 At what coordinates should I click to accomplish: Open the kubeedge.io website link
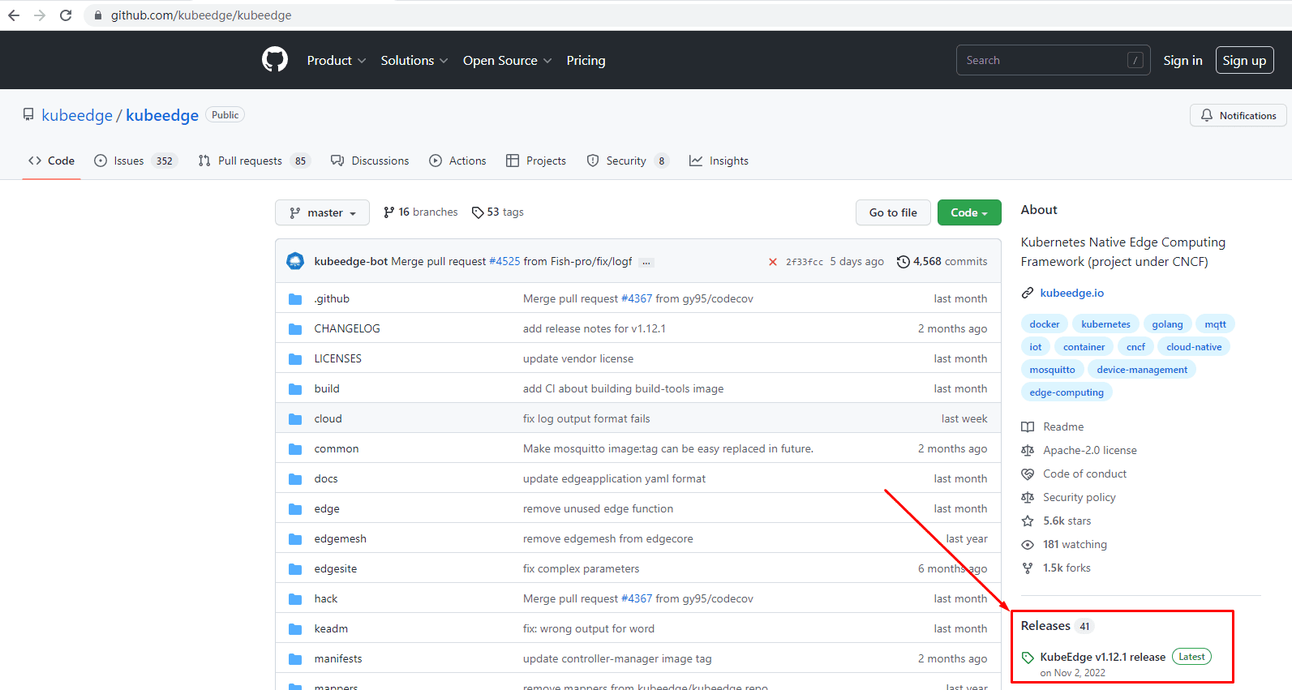click(x=1071, y=293)
